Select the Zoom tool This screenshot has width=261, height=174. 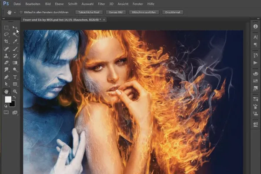15,91
